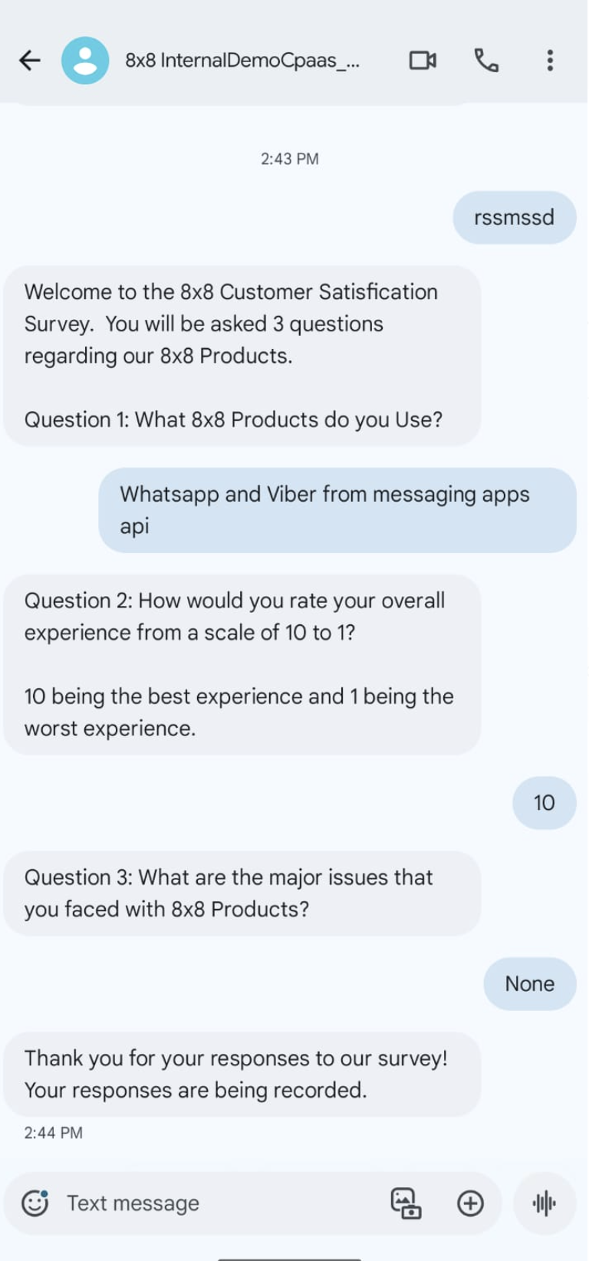Open the 8x8 InternalDemoCpaas conversation title
Image resolution: width=589 pixels, height=1261 pixels.
[x=242, y=60]
